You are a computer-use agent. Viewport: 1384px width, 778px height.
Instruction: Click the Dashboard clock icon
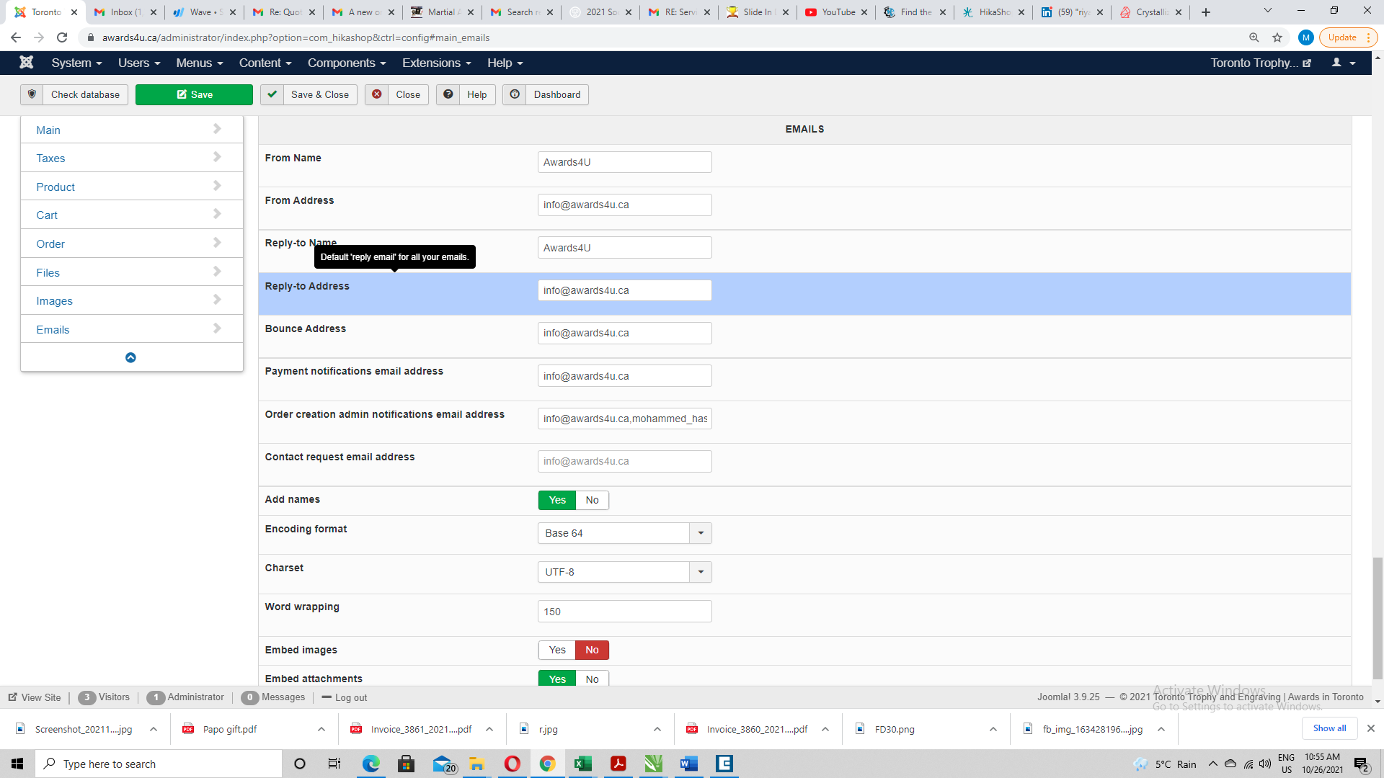pyautogui.click(x=515, y=94)
